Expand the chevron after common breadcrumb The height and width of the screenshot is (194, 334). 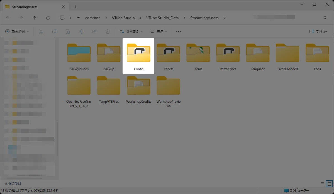tap(106, 18)
